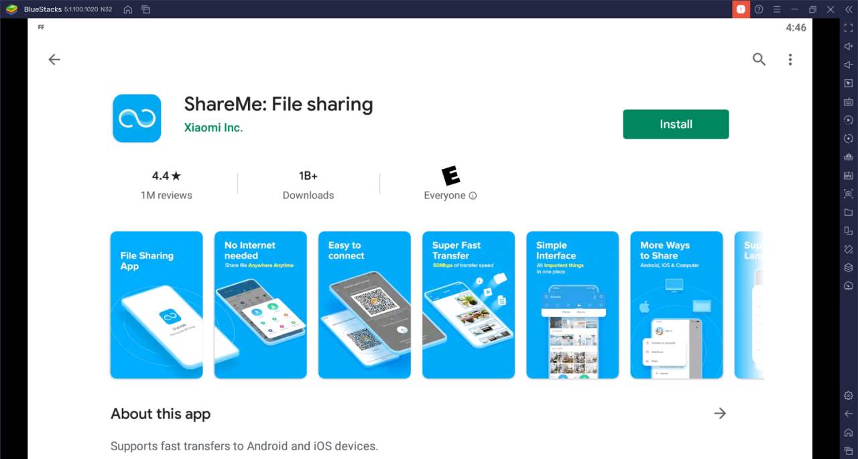Open Easy to connect screenshot

point(364,305)
